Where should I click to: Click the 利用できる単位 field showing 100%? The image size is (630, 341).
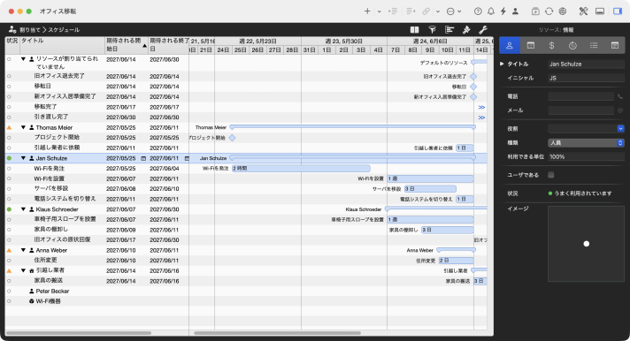[586, 157]
